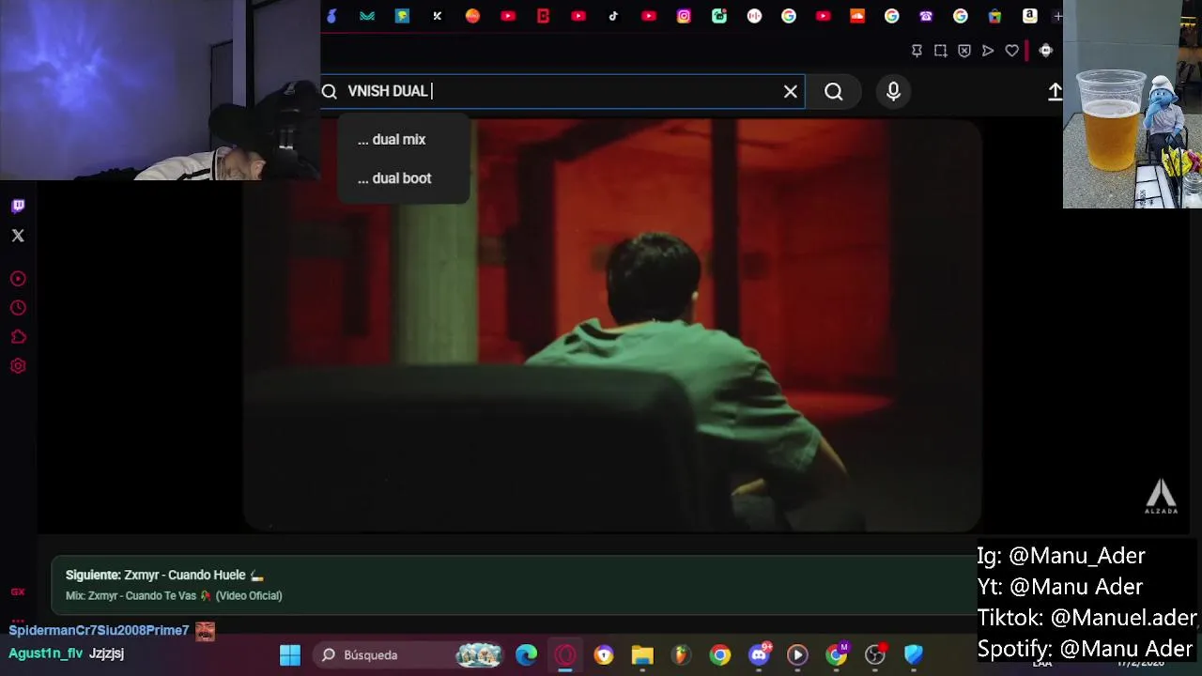The width and height of the screenshot is (1202, 676).
Task: Open the Windows Start menu
Action: click(x=290, y=654)
